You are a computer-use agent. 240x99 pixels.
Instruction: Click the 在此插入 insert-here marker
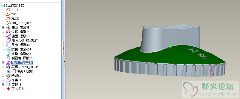[18, 89]
